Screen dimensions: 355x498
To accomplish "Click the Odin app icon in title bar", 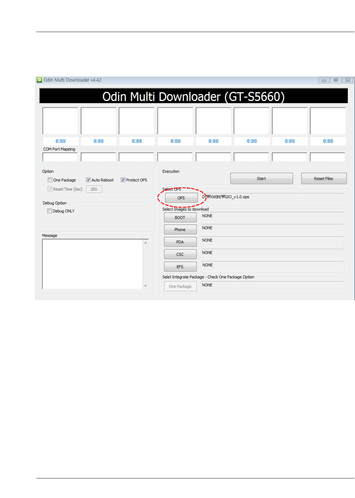I will click(39, 80).
